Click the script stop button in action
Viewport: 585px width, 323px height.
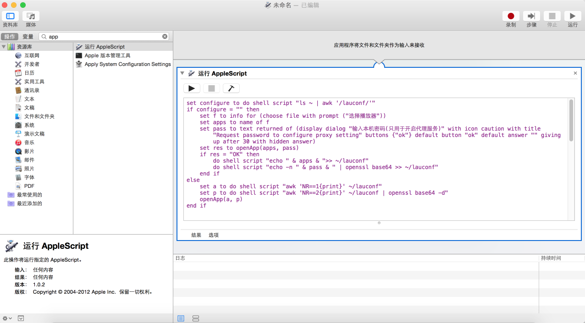click(211, 88)
